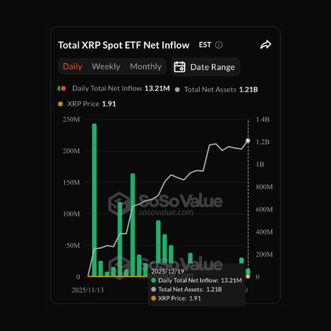Toggle the Total Net Assets legend dot
Image resolution: width=331 pixels, height=331 pixels.
(x=177, y=89)
